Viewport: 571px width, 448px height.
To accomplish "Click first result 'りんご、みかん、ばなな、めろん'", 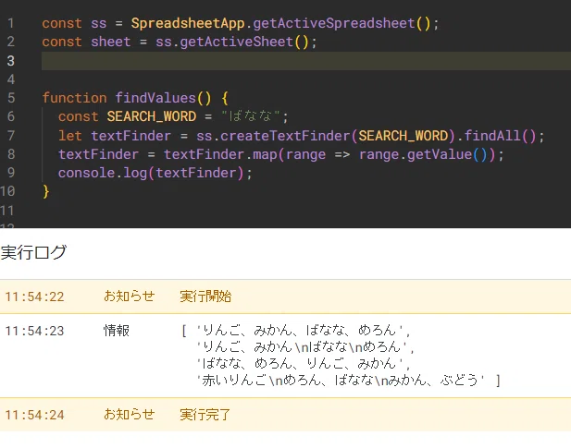I will point(300,331).
